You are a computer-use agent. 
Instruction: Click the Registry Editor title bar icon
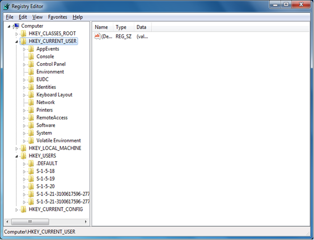pos(6,6)
